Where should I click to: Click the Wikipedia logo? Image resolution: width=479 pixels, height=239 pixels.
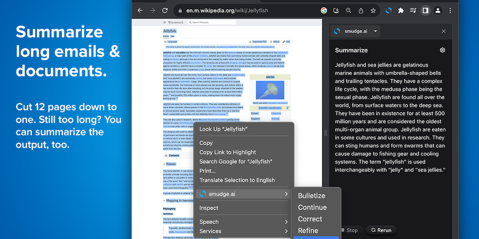point(176,22)
